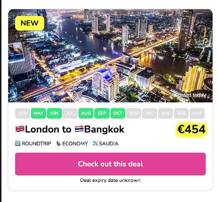Click the greyed APR month chip
The height and width of the screenshot is (202, 218).
point(23,113)
